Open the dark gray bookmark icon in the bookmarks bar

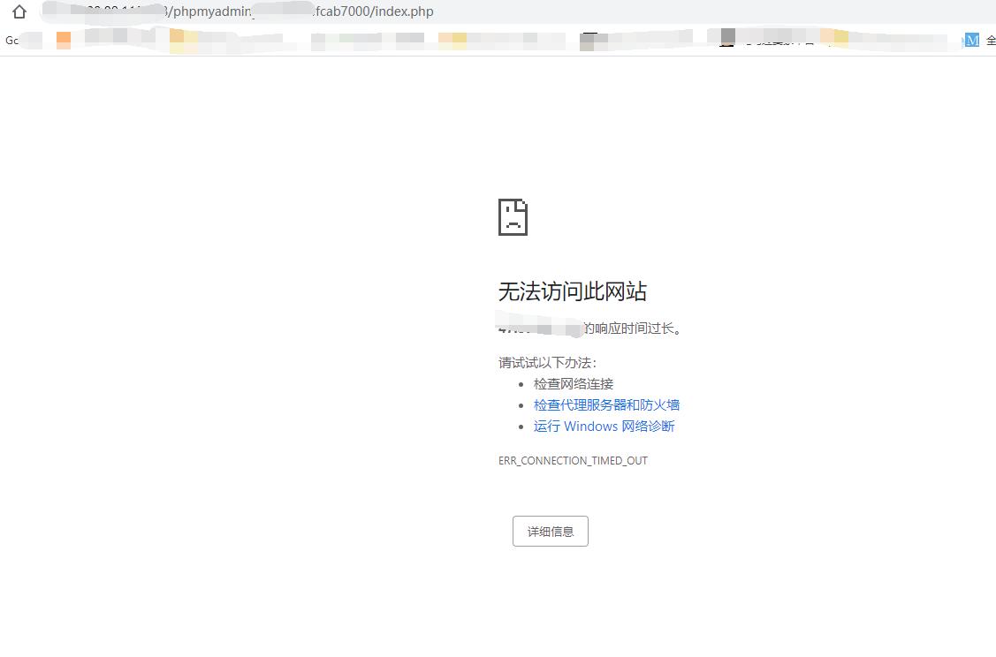point(727,37)
